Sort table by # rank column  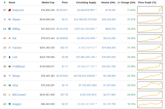pos(5,3)
